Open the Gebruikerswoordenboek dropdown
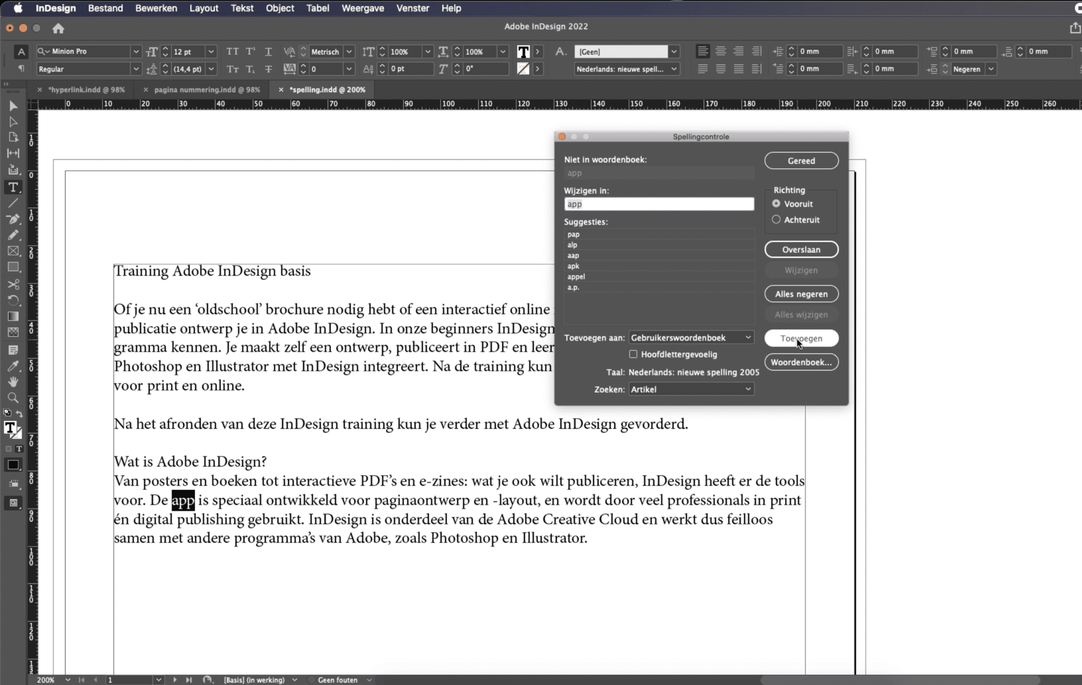1082x685 pixels. pos(691,337)
